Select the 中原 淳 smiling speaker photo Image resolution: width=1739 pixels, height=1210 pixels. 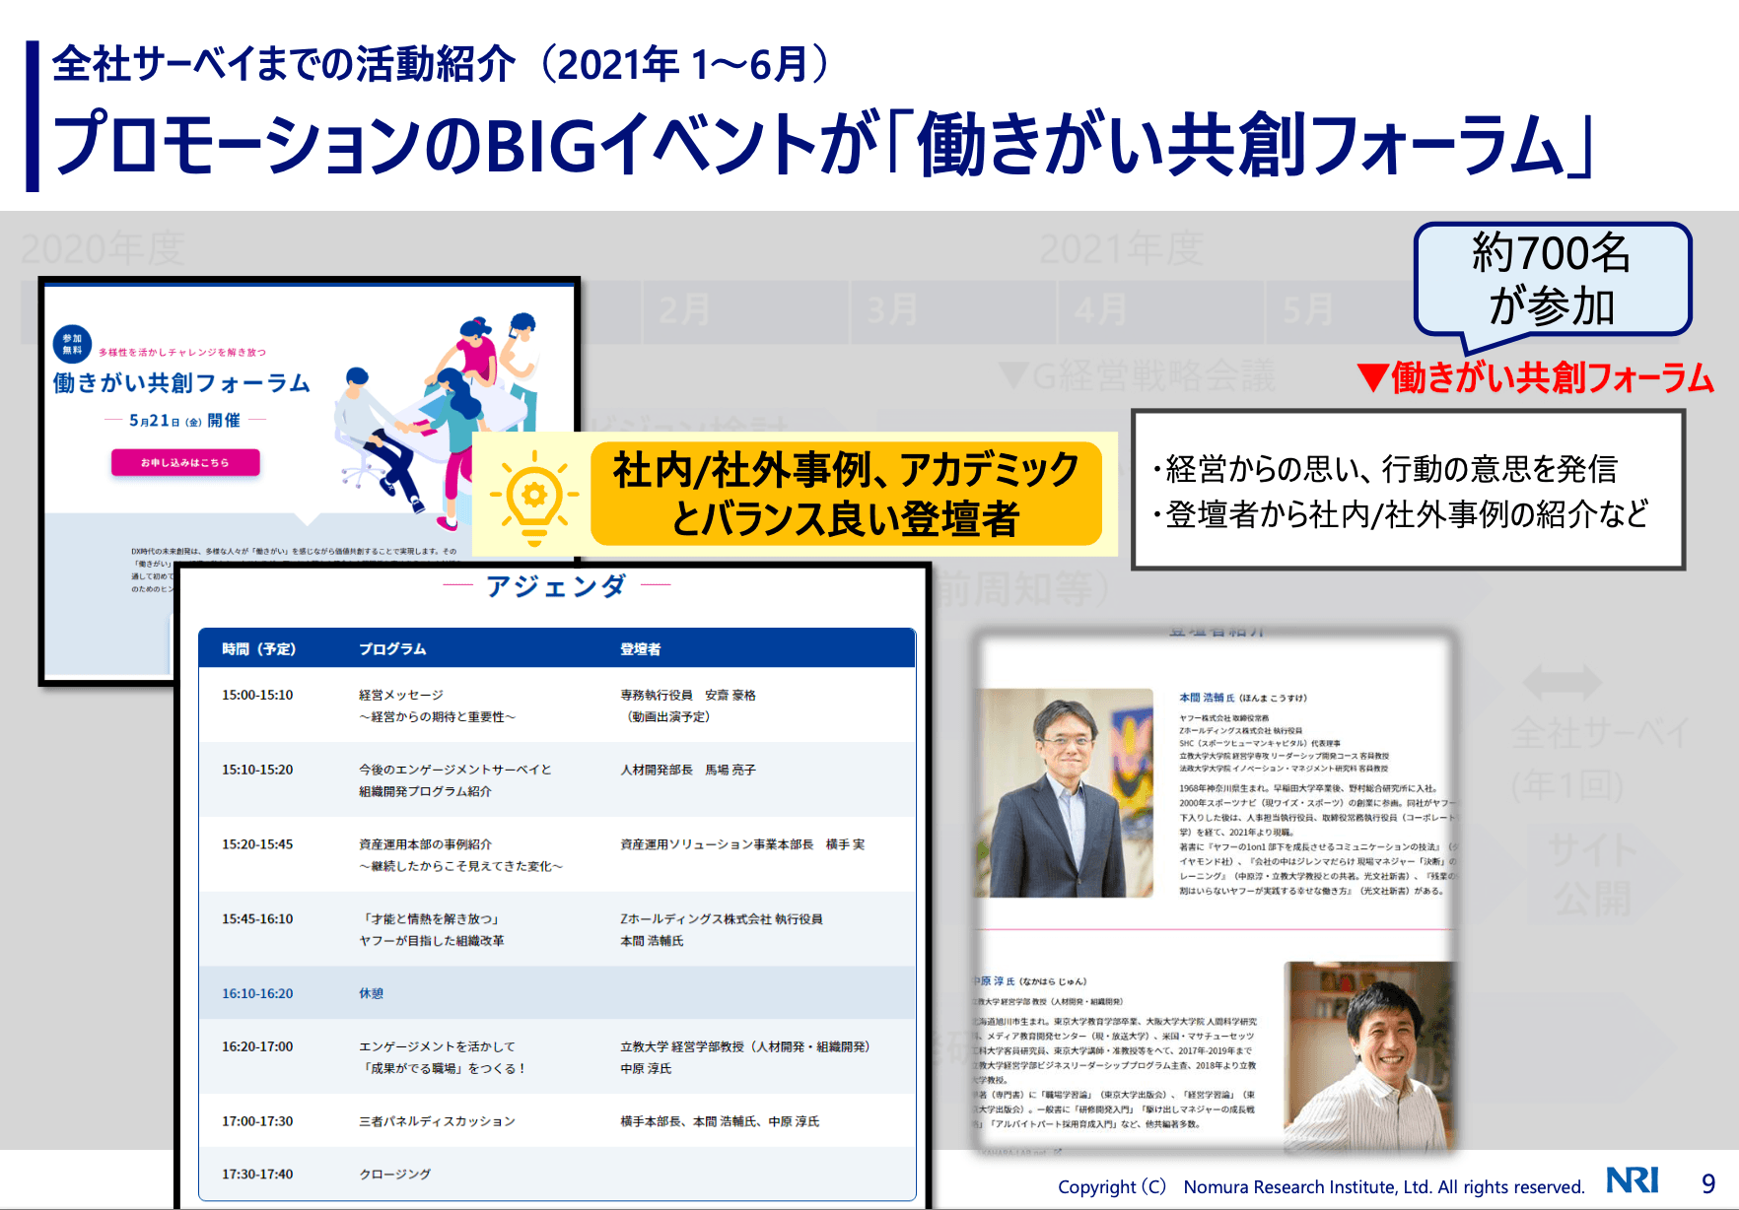(x=1368, y=1054)
